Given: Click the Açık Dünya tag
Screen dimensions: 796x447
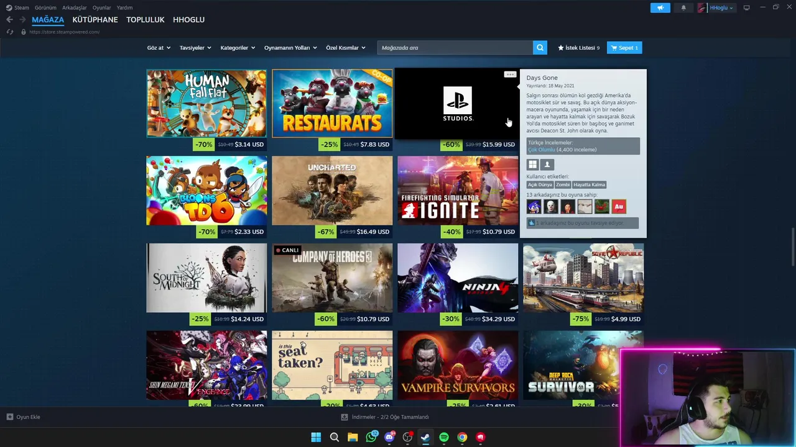Looking at the screenshot, I should tap(540, 184).
